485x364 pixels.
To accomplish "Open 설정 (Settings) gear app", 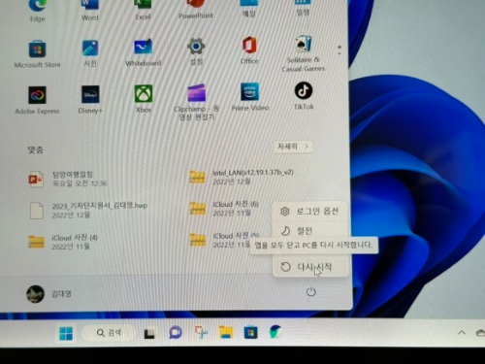I will 196,51.
